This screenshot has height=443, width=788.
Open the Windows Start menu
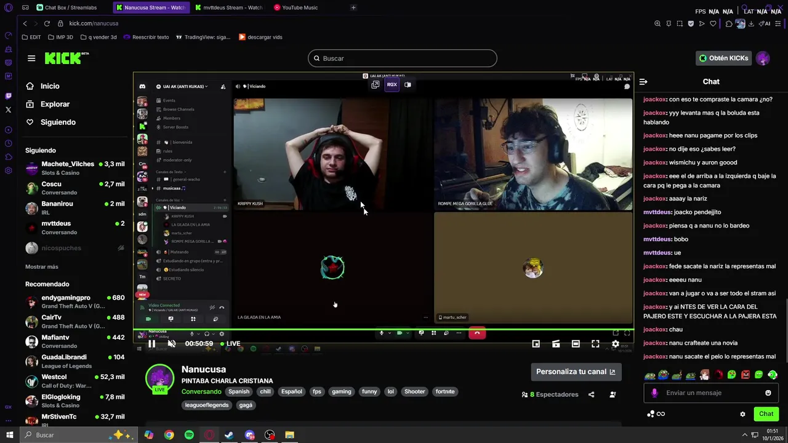[x=9, y=435]
